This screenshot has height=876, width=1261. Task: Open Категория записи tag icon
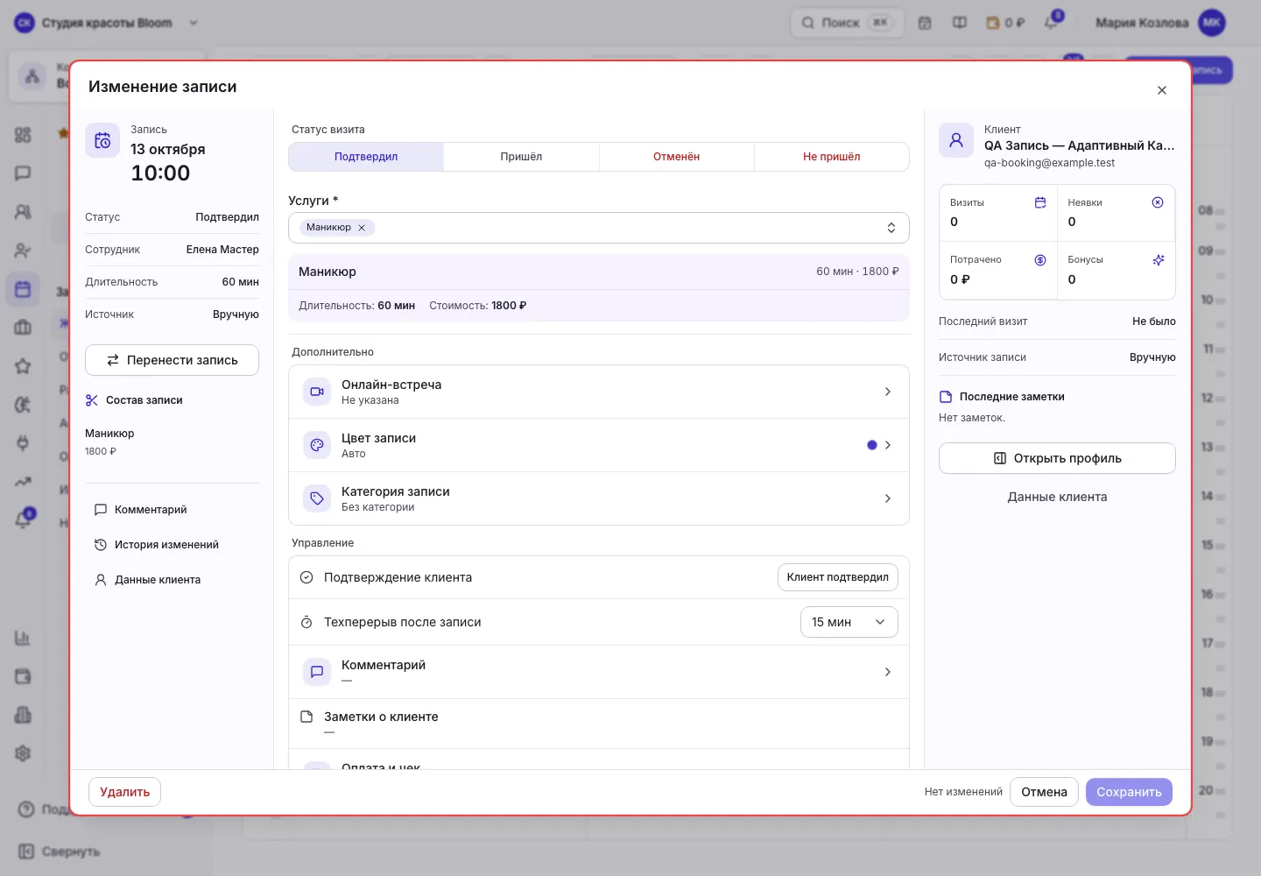coord(317,498)
